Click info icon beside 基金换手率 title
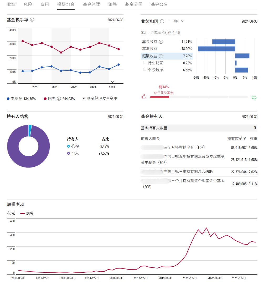Screen dimensions: 264x284 click(x=32, y=20)
